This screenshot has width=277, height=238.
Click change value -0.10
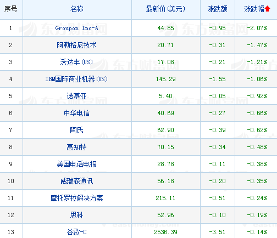(x=218, y=215)
